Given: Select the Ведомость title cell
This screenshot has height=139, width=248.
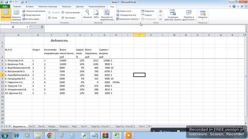Looking at the screenshot, I should click(x=59, y=41).
